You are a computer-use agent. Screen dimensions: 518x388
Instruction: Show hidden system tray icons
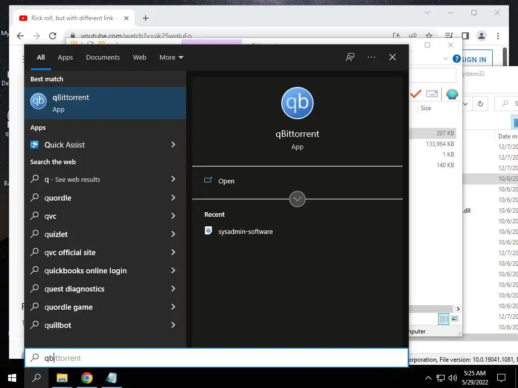coord(428,378)
